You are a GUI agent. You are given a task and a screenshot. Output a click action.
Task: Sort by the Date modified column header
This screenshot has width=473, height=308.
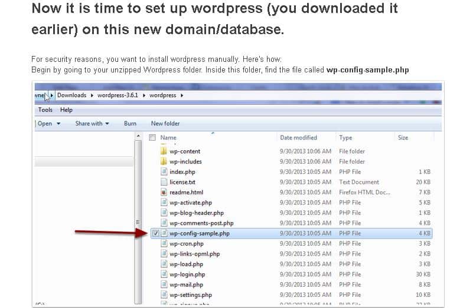(298, 137)
